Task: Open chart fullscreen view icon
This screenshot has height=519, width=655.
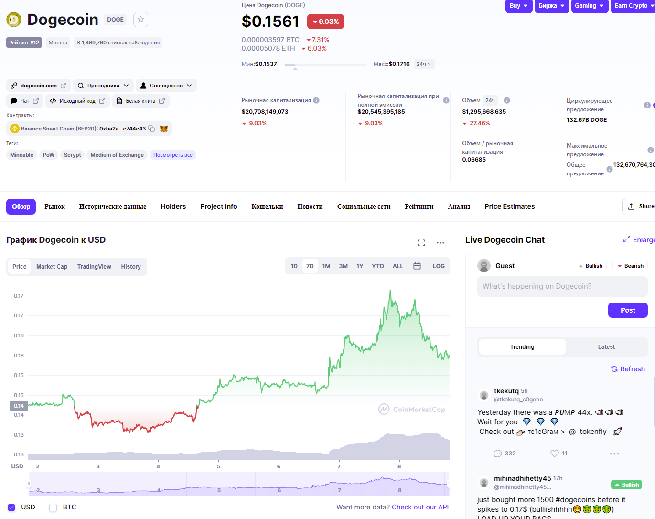Action: pos(421,243)
